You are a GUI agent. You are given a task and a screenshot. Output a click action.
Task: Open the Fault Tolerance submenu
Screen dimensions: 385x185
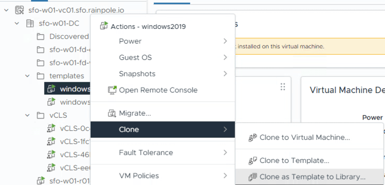(146, 153)
